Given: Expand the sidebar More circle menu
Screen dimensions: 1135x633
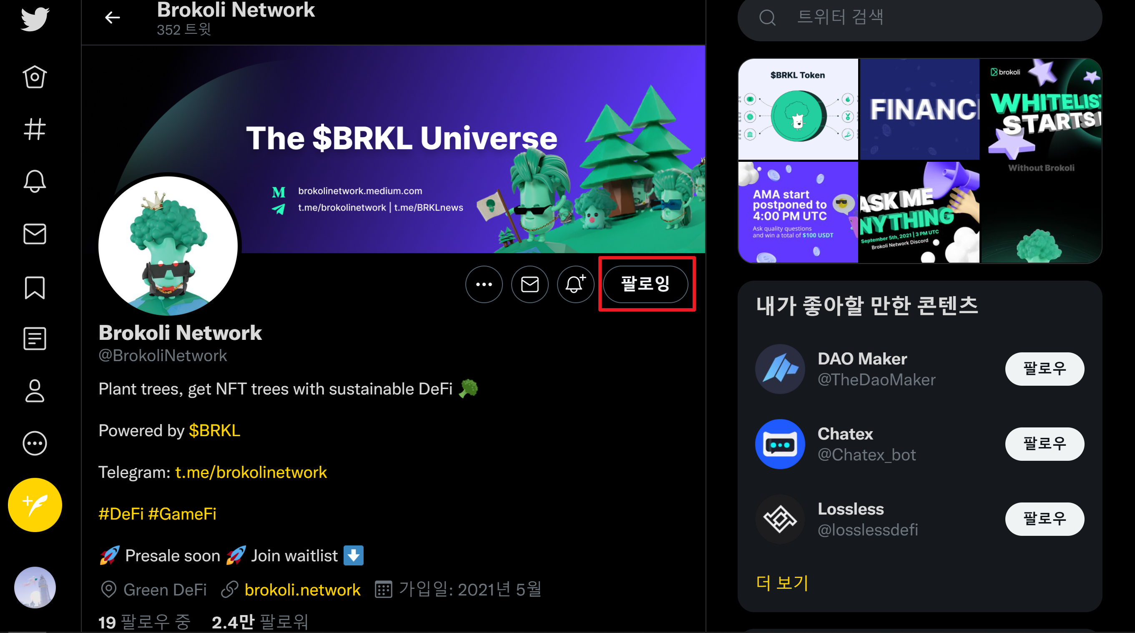Looking at the screenshot, I should 35,443.
